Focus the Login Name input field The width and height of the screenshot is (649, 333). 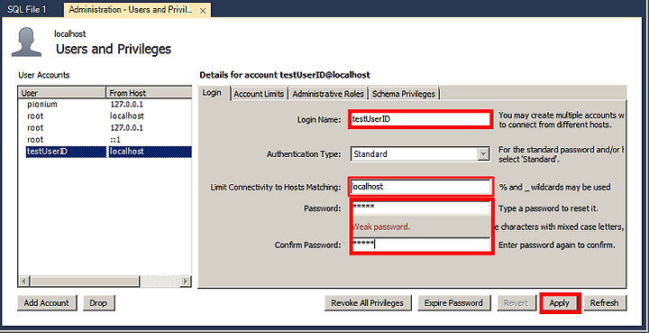tap(420, 119)
